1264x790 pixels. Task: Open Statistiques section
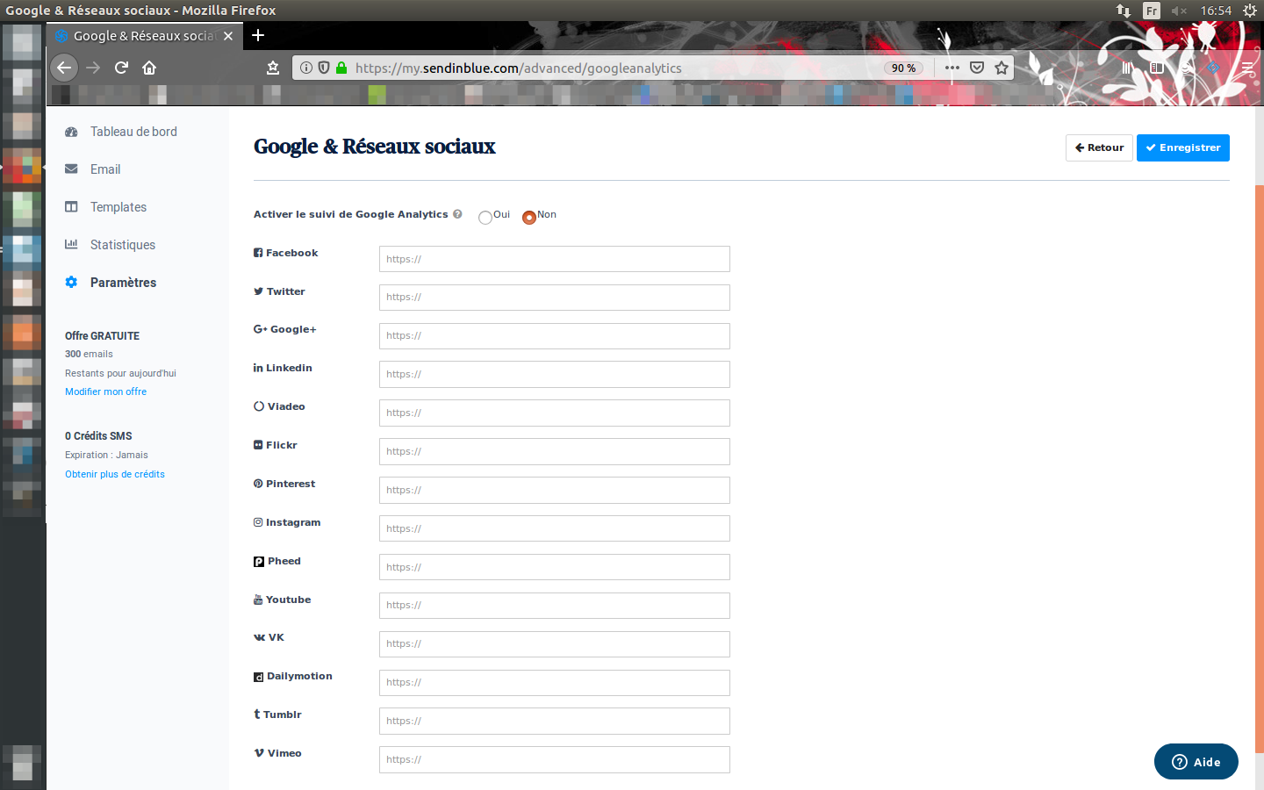(x=123, y=245)
